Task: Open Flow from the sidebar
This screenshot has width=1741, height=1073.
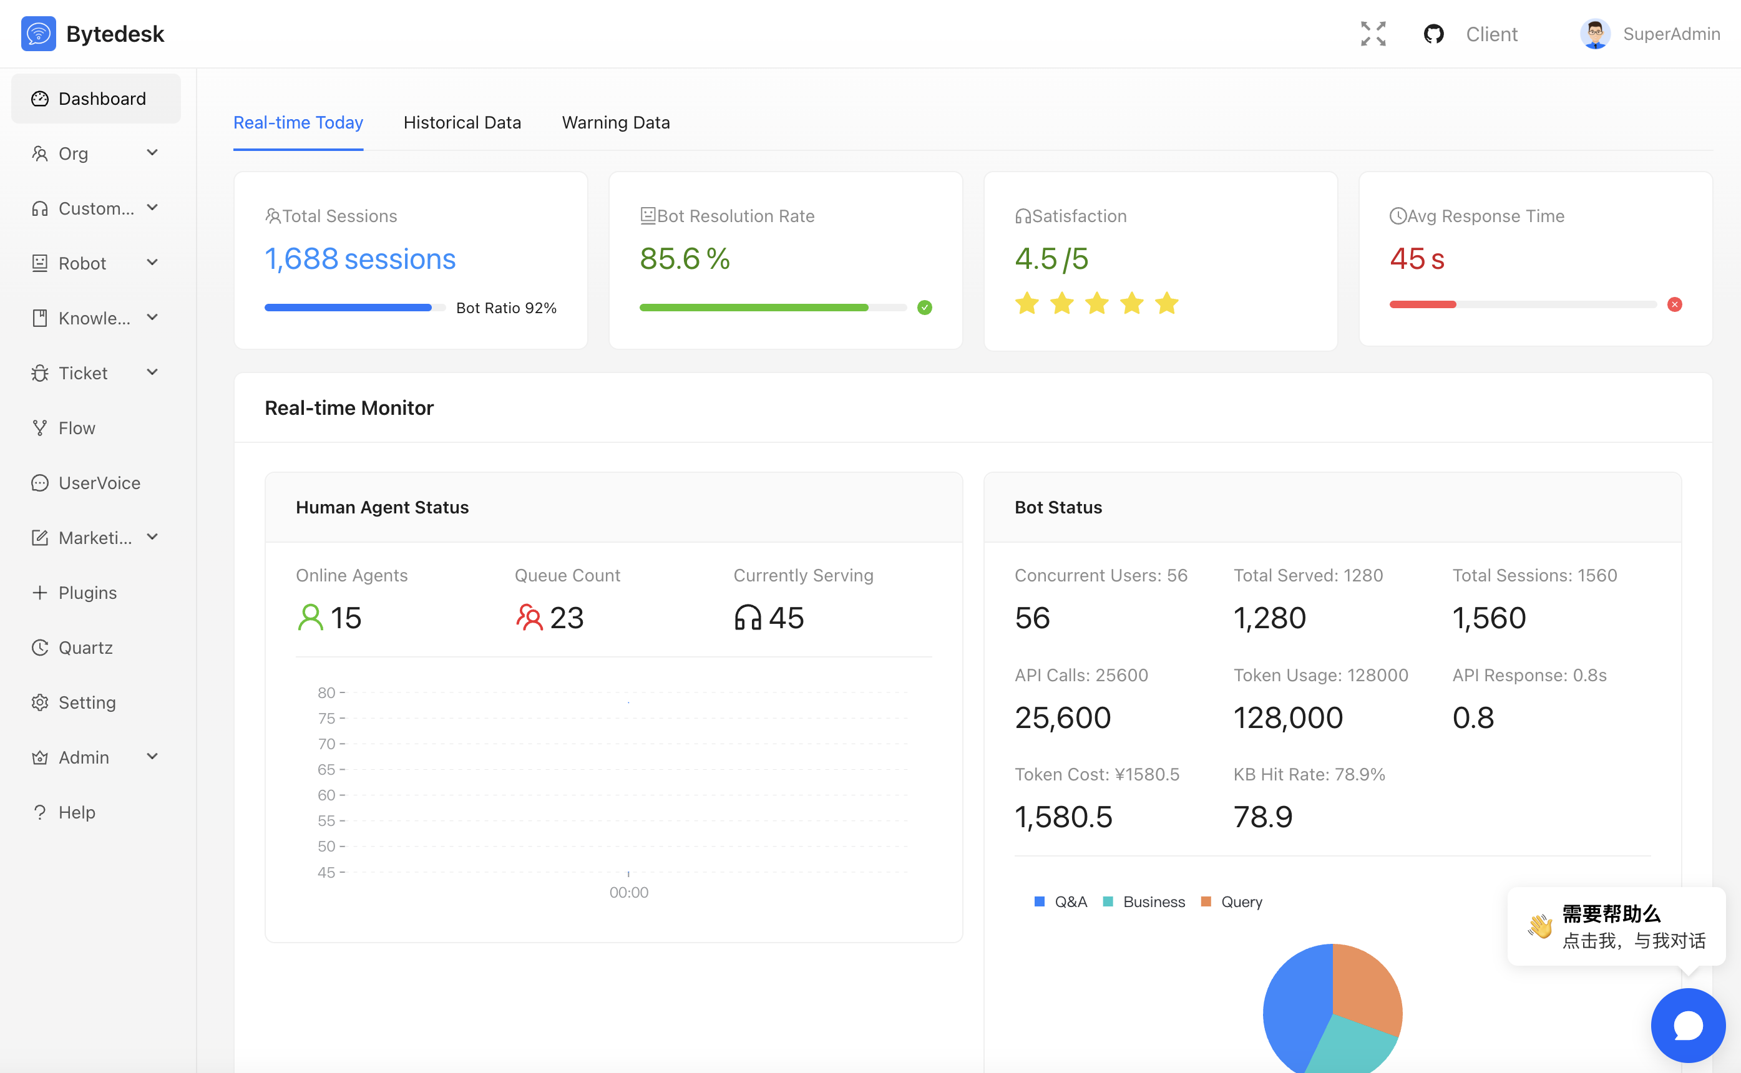Action: point(77,428)
